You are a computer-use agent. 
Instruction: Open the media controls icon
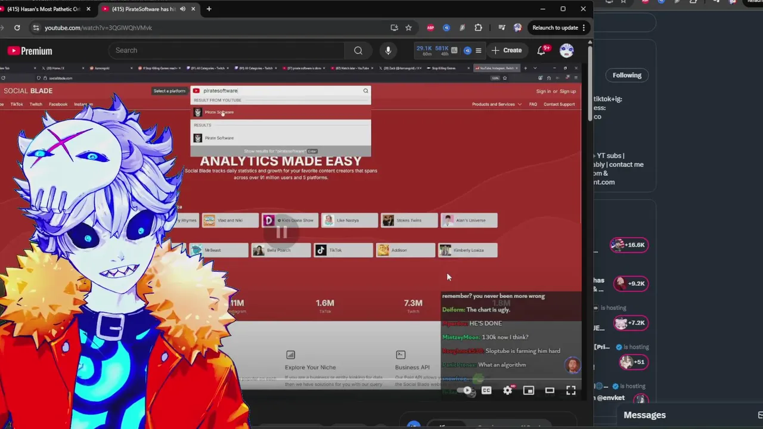[x=501, y=27]
